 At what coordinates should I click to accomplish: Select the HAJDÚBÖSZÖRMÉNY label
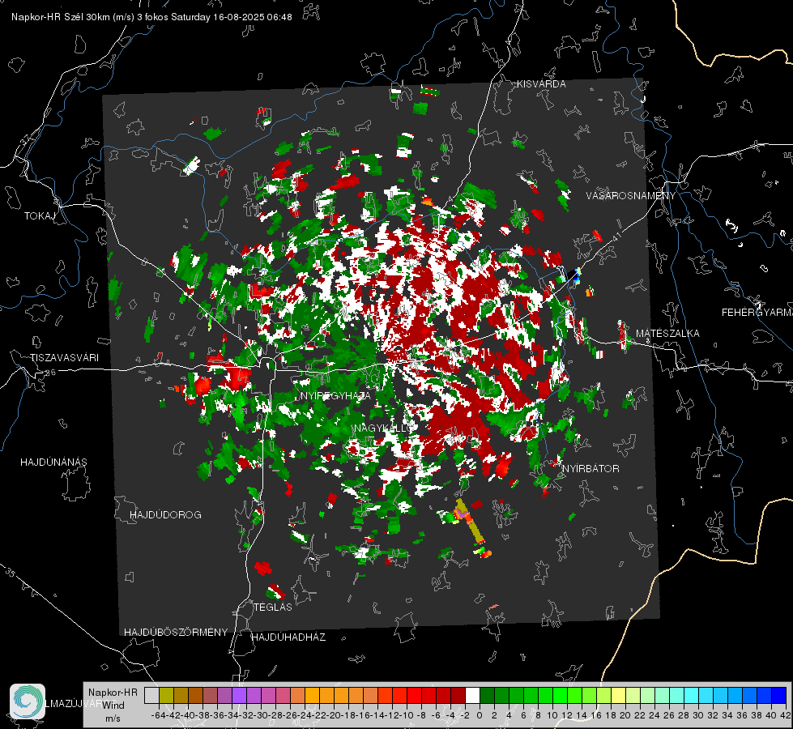click(x=176, y=633)
